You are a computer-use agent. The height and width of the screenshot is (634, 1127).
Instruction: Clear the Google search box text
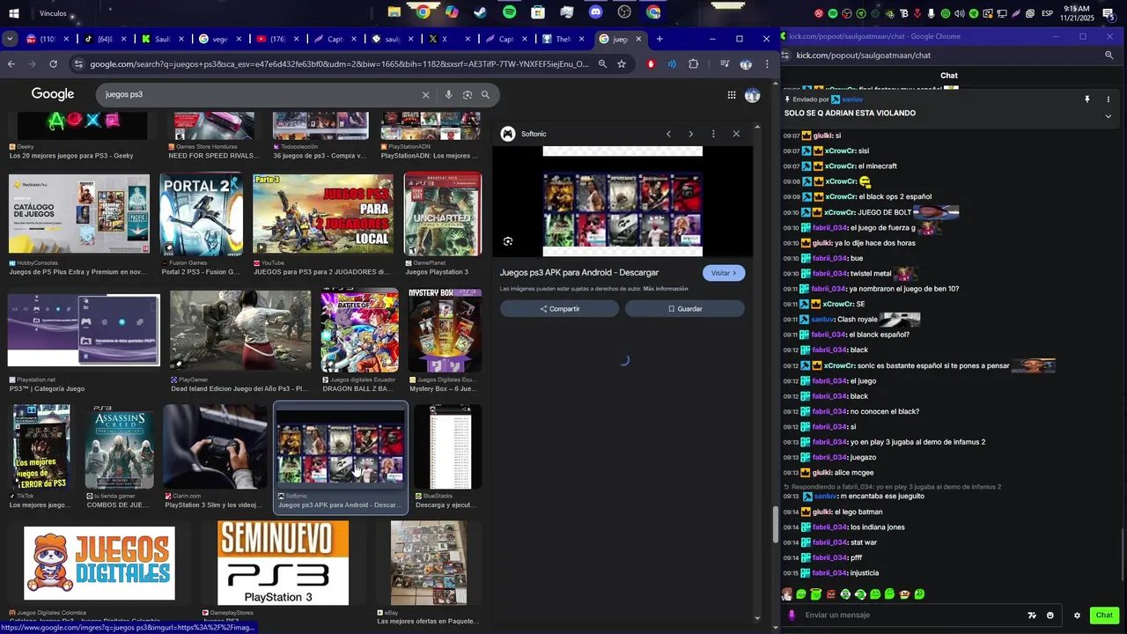pyautogui.click(x=425, y=95)
